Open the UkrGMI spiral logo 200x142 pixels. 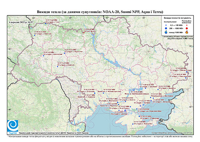click(13, 126)
